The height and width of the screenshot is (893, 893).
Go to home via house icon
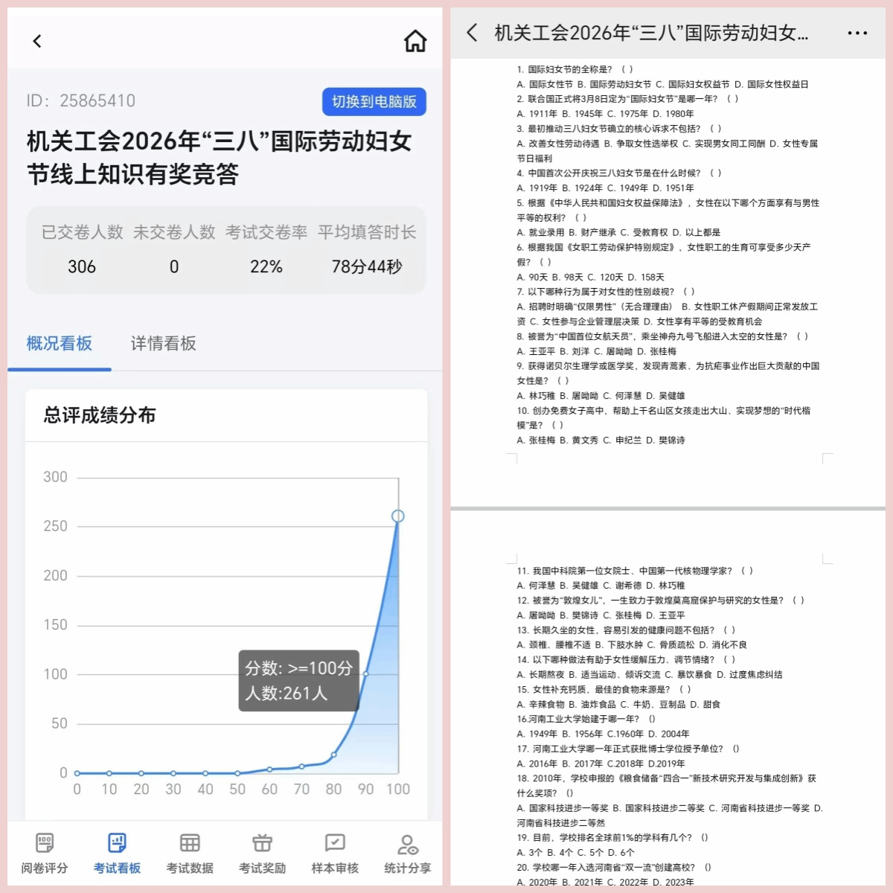click(415, 42)
